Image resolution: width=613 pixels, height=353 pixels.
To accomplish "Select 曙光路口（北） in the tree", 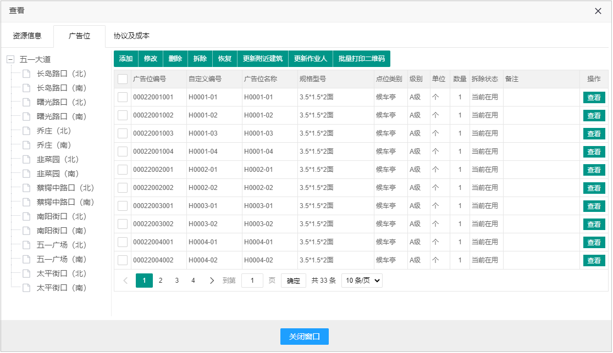I will pyautogui.click(x=62, y=102).
